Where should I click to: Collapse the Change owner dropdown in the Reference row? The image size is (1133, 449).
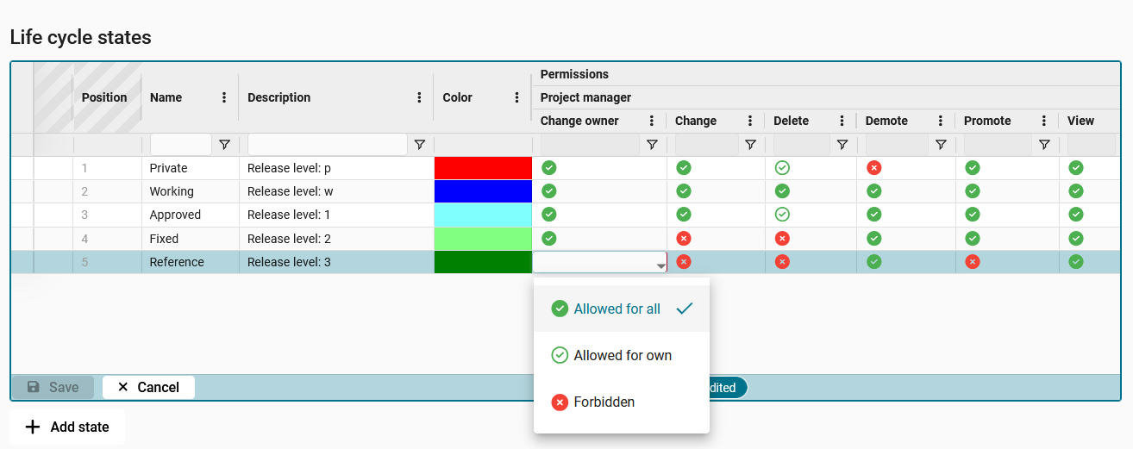tap(660, 264)
